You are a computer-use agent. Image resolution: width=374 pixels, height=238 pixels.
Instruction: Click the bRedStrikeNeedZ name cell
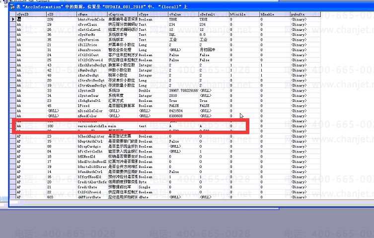click(x=92, y=161)
